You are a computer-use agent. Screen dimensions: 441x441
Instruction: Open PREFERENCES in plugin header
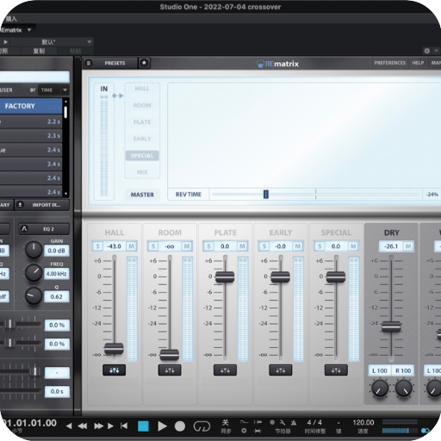click(x=389, y=63)
